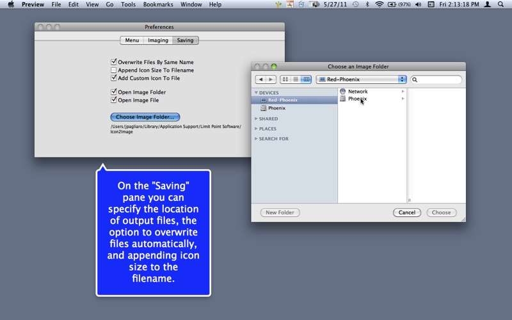Open the File menu

[56, 4]
